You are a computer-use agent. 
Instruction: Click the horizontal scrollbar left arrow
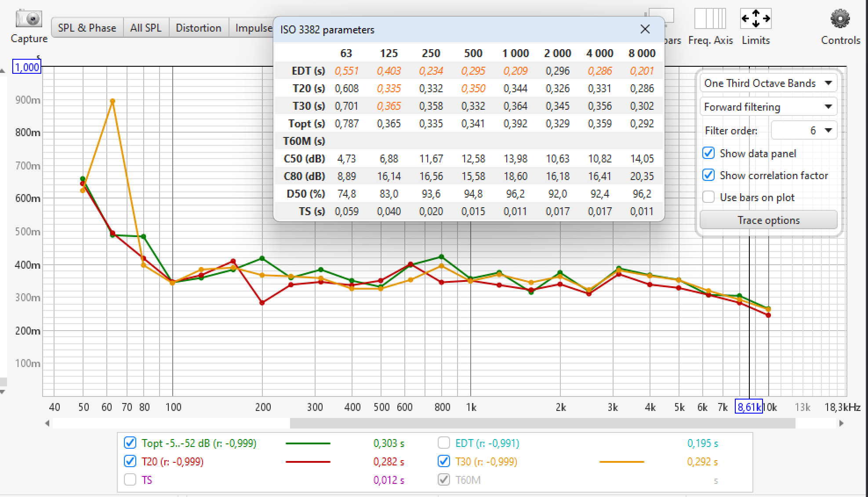47,423
